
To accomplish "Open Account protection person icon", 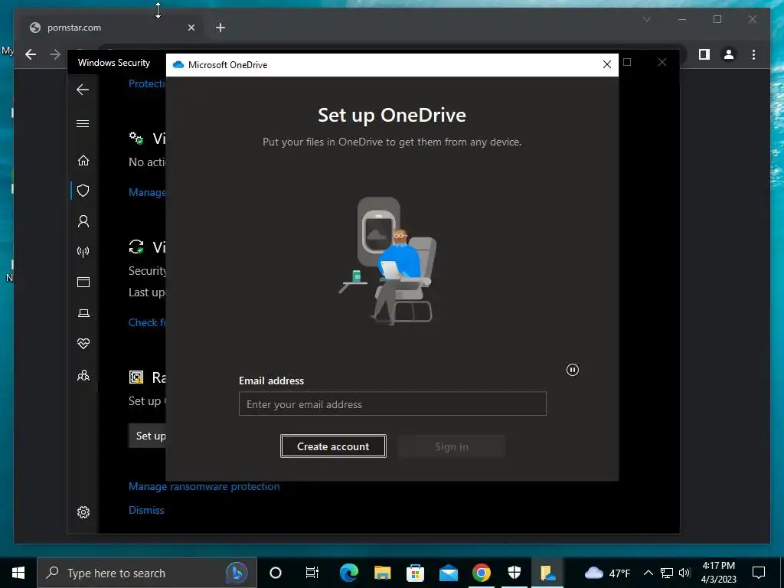I will (83, 221).
